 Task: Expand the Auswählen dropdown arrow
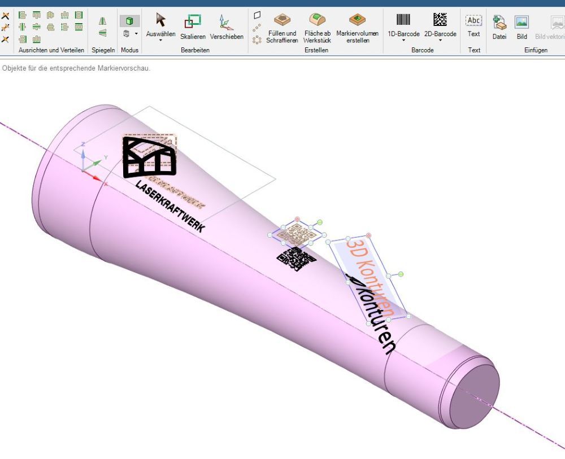tap(160, 40)
